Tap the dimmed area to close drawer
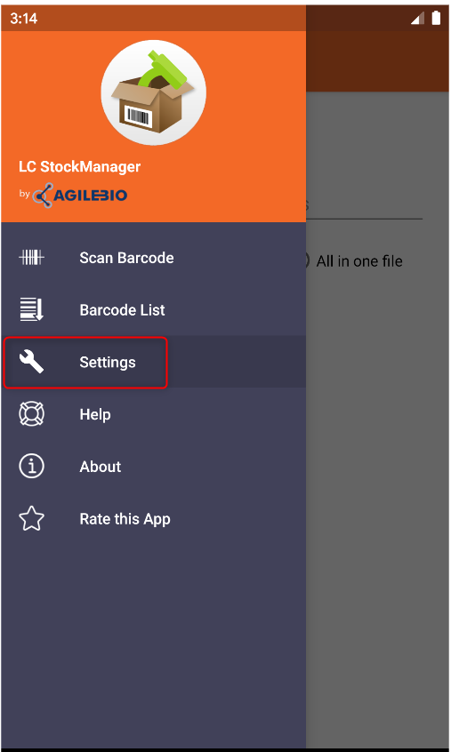Screen dimensions: 451x752 378,480
